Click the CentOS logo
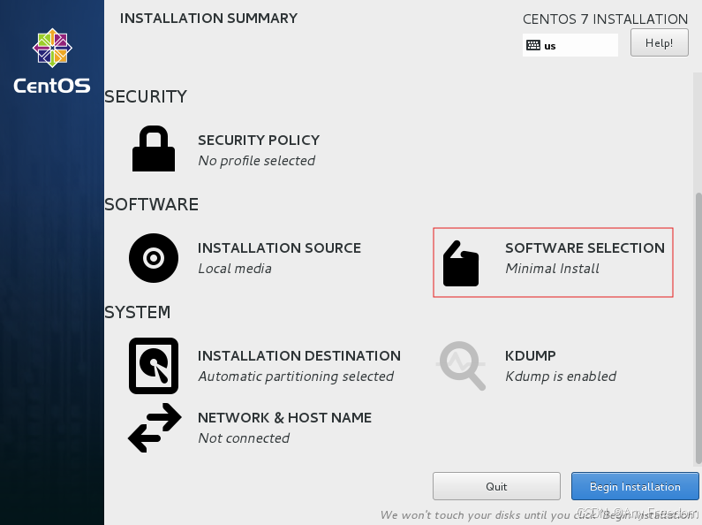The width and height of the screenshot is (702, 525). point(52,61)
